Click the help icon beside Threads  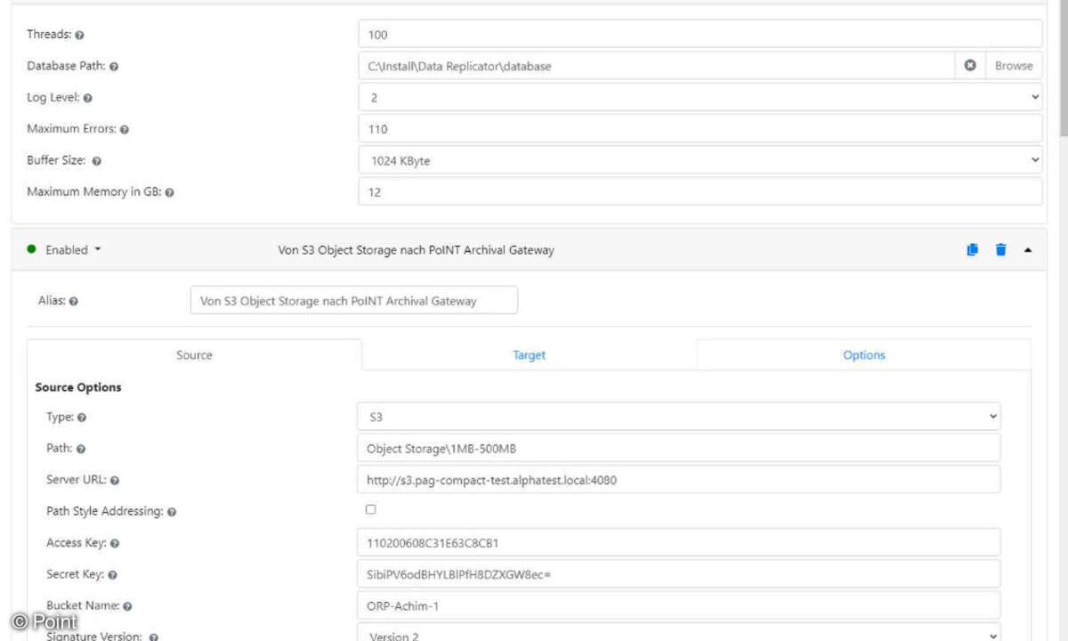(x=80, y=35)
